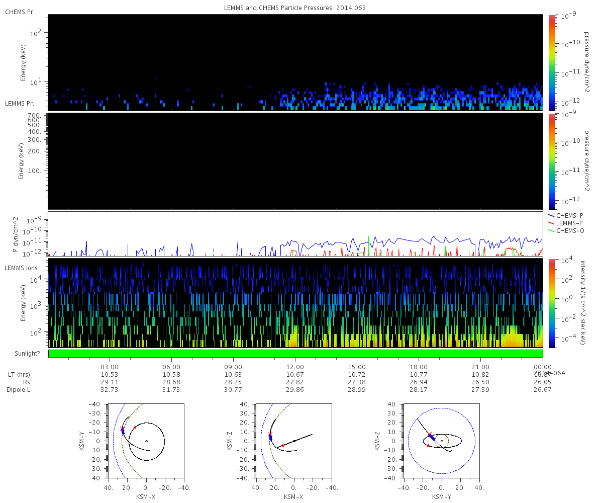Click the planet marker at the KSM-X/KSM-Y origin
The image size is (603, 503).
tap(146, 441)
